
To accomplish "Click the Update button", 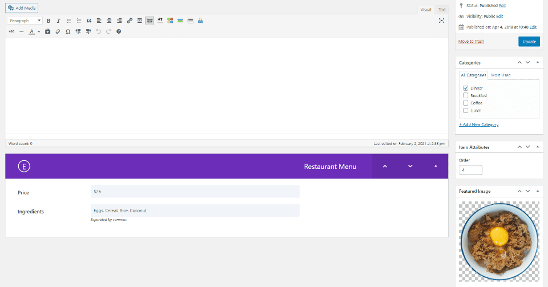I will click(x=529, y=42).
